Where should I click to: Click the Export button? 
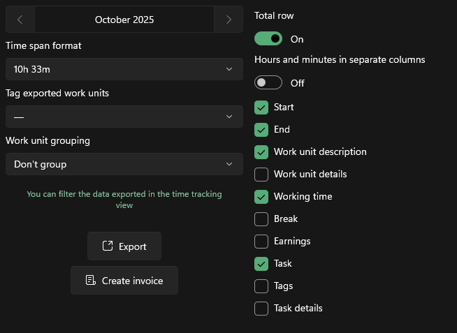(124, 246)
